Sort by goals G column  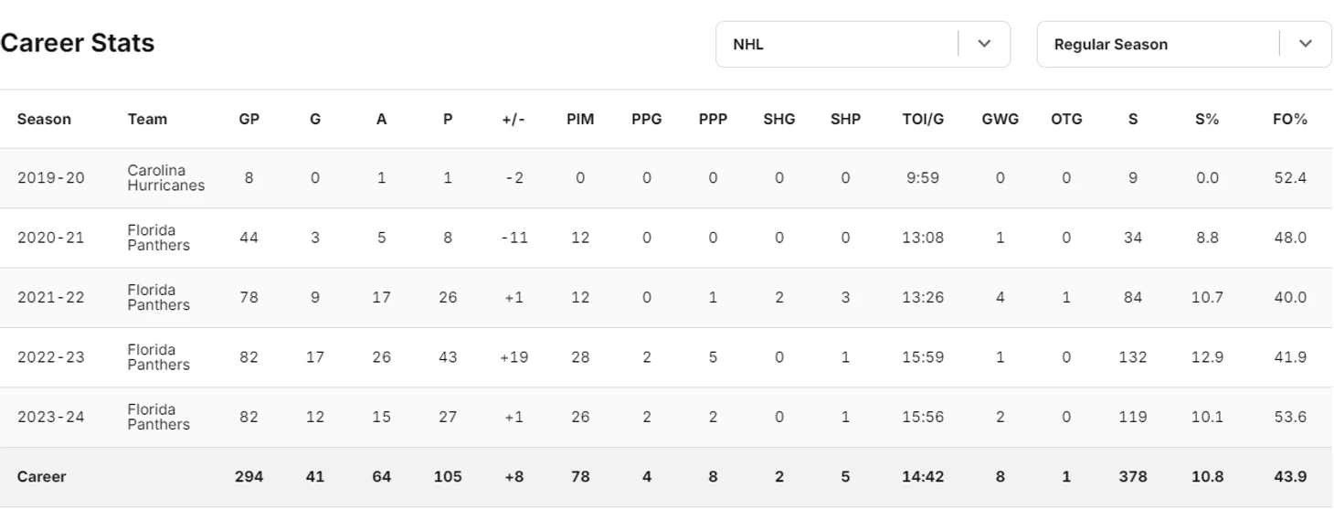[315, 119]
